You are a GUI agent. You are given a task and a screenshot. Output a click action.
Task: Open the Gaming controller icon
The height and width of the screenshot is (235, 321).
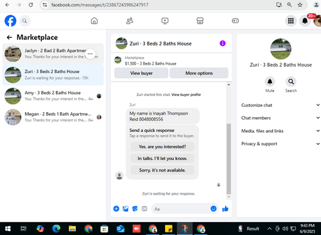(x=235, y=20)
